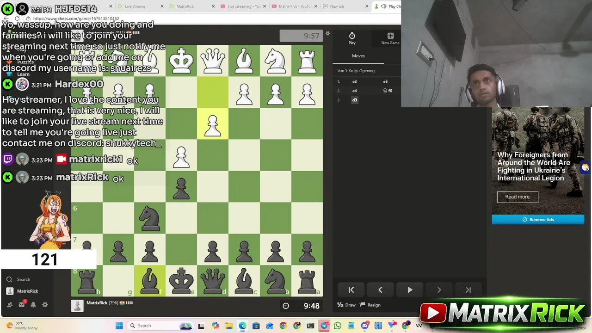Click the Remove Ads button
This screenshot has height=333, width=592.
coord(538,220)
